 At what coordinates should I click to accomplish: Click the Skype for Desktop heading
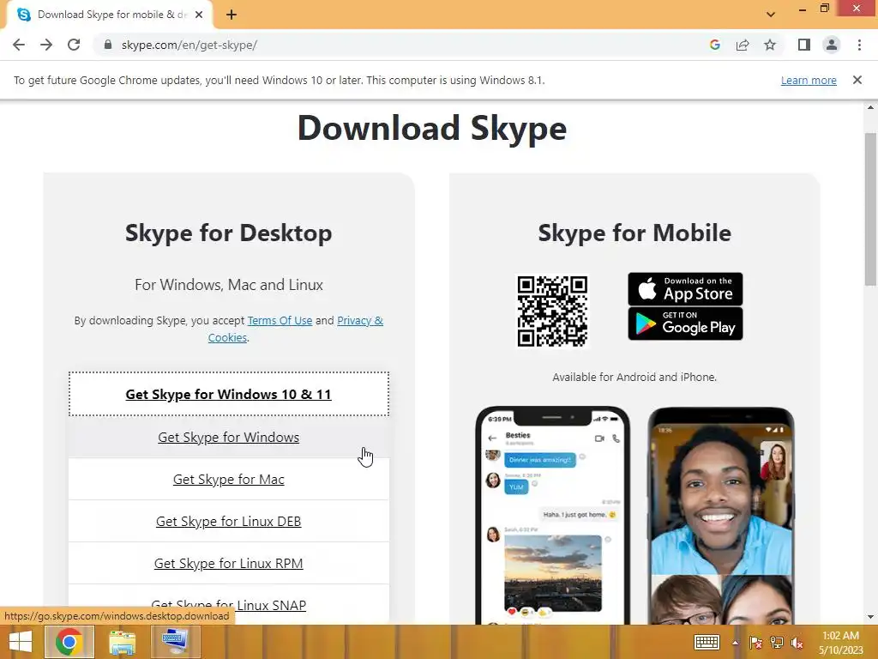[x=228, y=233]
